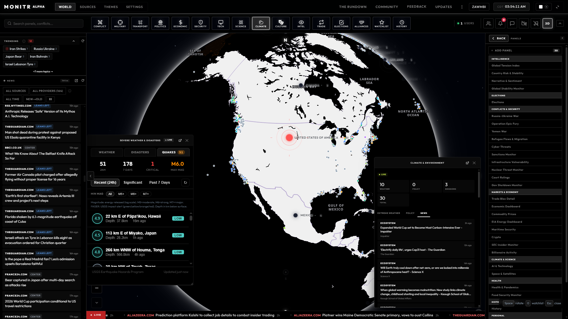568x319 pixels.
Task: Select the Security shield icon
Action: pyautogui.click(x=201, y=23)
